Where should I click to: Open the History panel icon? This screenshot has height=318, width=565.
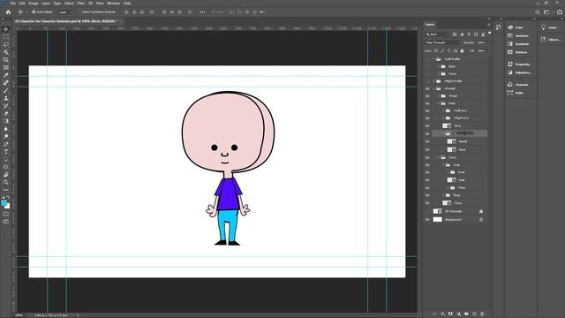(x=498, y=27)
